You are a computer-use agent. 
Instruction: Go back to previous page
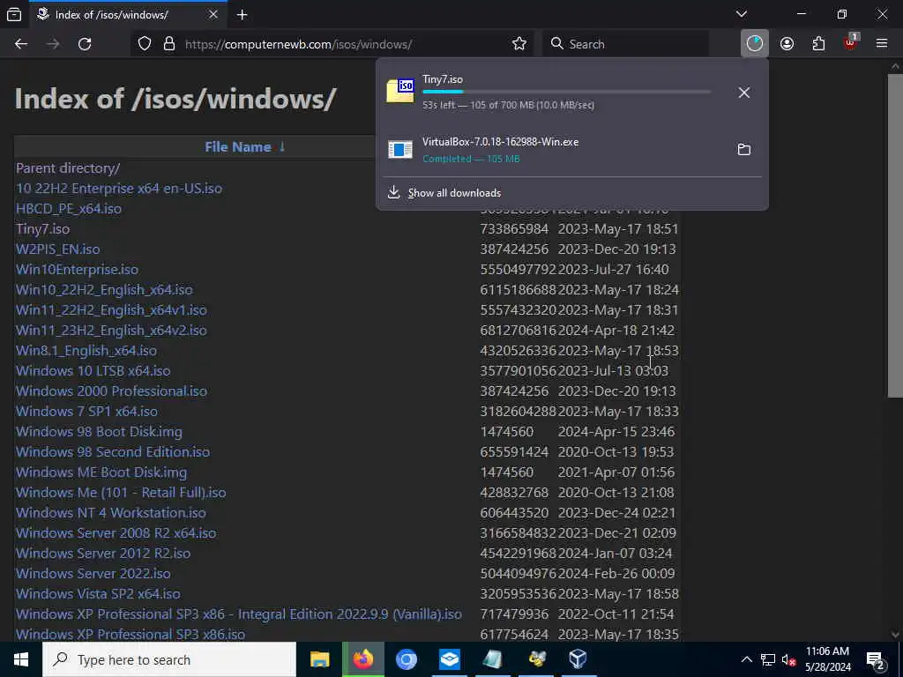point(21,44)
